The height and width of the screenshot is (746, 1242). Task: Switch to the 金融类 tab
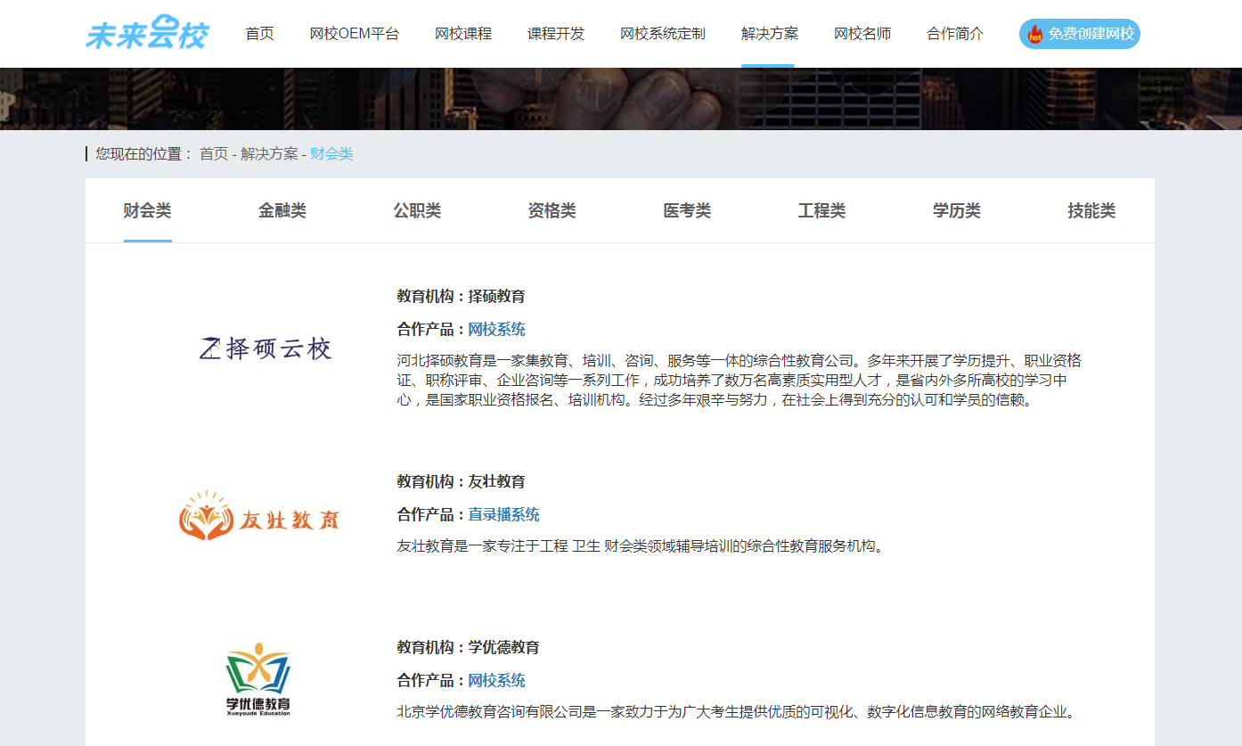(282, 211)
